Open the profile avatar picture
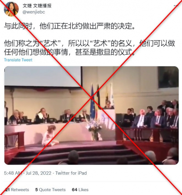 (x=11, y=9)
